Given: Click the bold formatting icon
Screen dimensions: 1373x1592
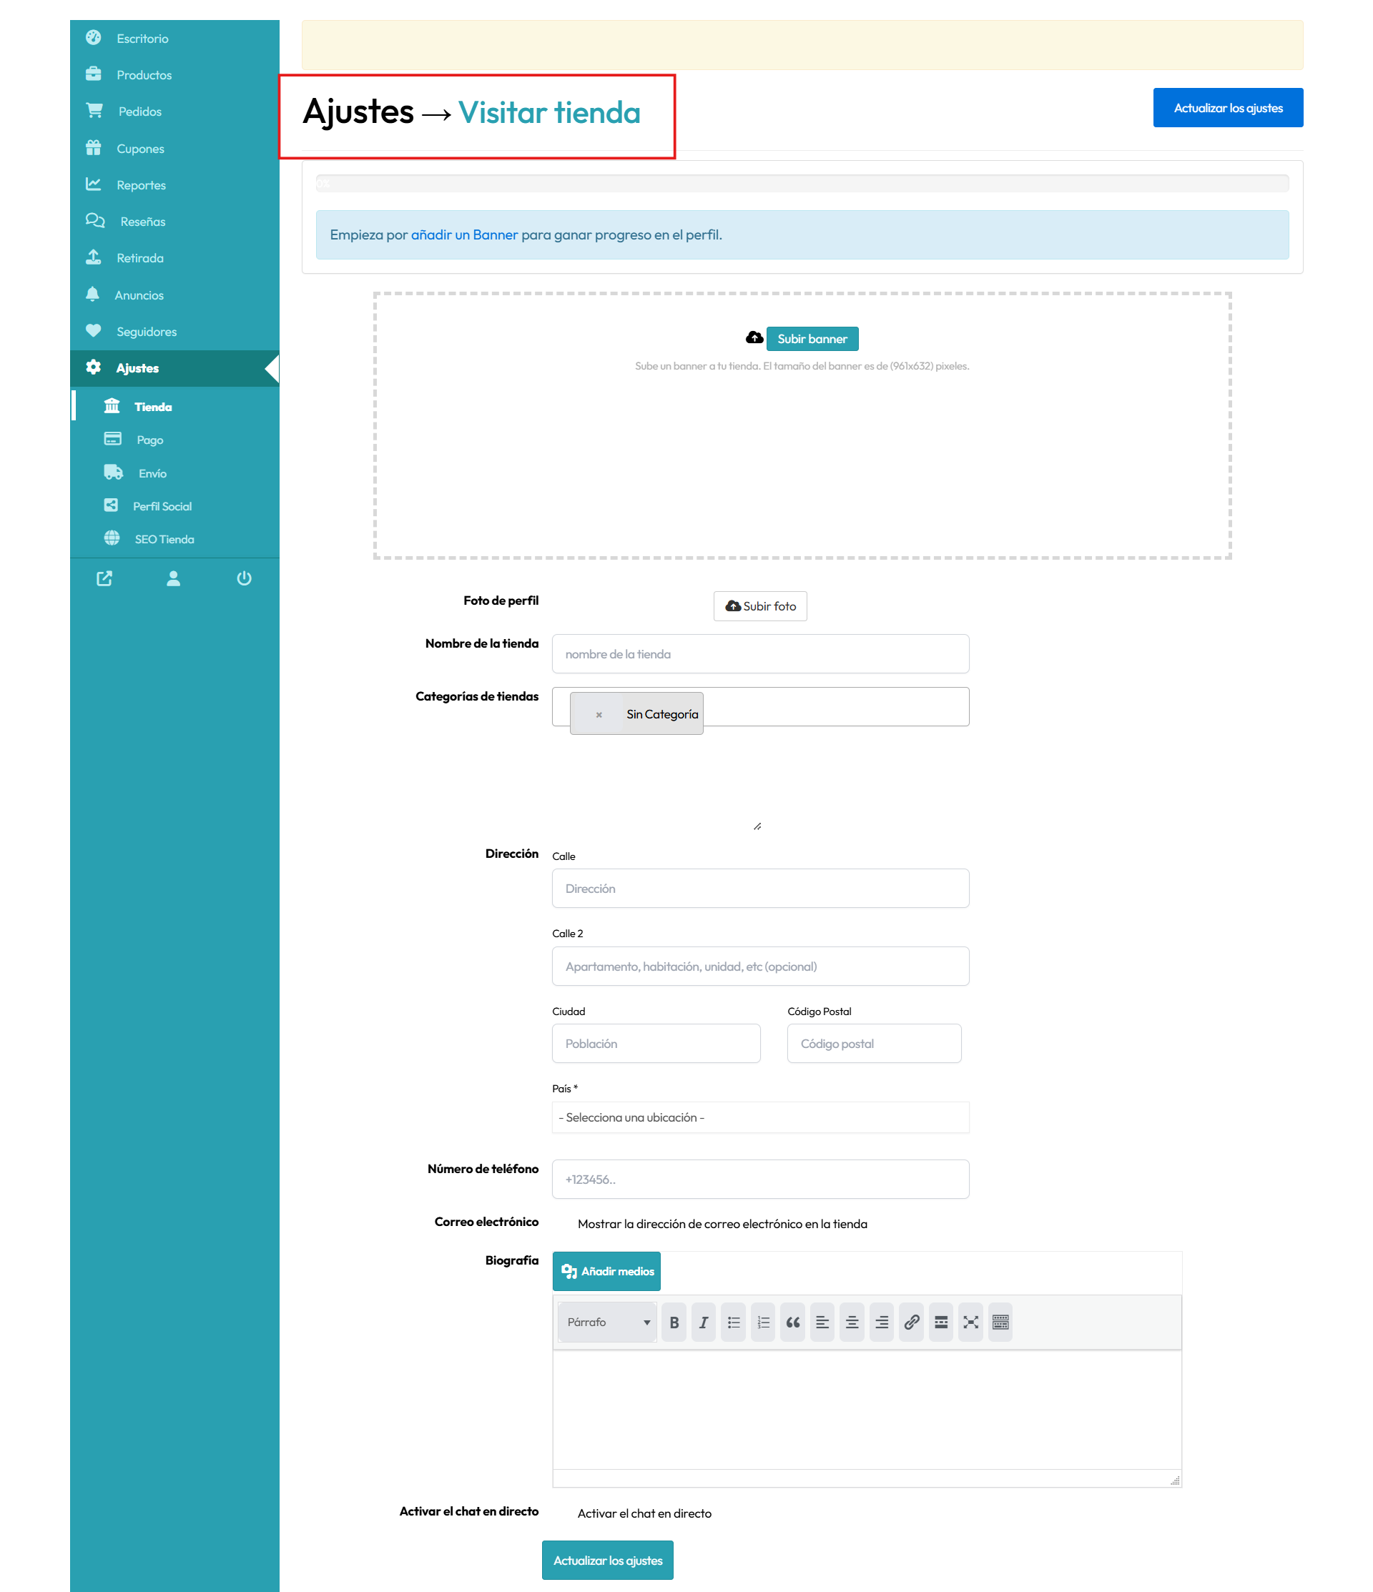Looking at the screenshot, I should (x=674, y=1322).
